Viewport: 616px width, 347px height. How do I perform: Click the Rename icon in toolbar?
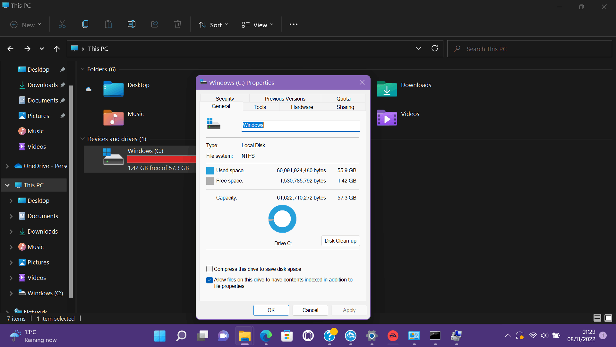(132, 24)
